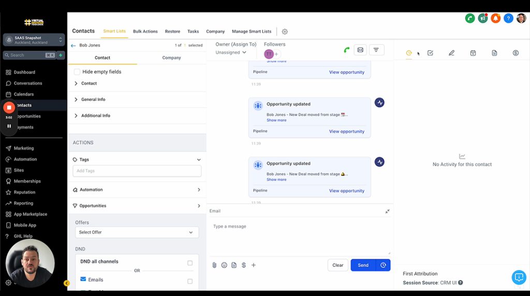Image resolution: width=530 pixels, height=296 pixels.
Task: Switch to Bulk Actions tab
Action: (x=145, y=32)
